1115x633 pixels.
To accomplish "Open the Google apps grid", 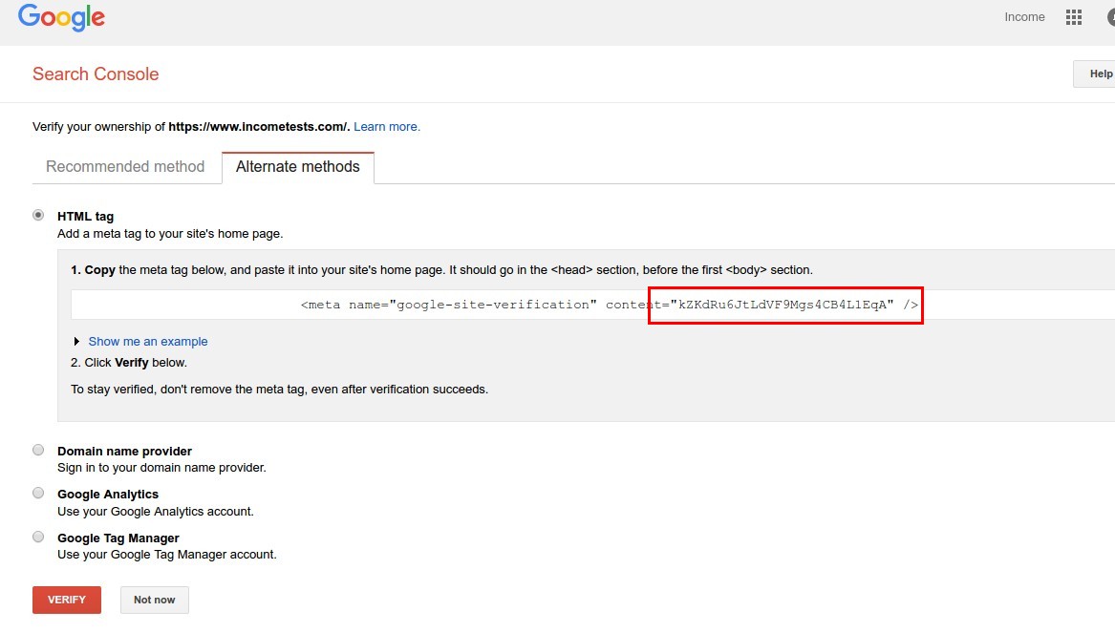I will [1074, 17].
